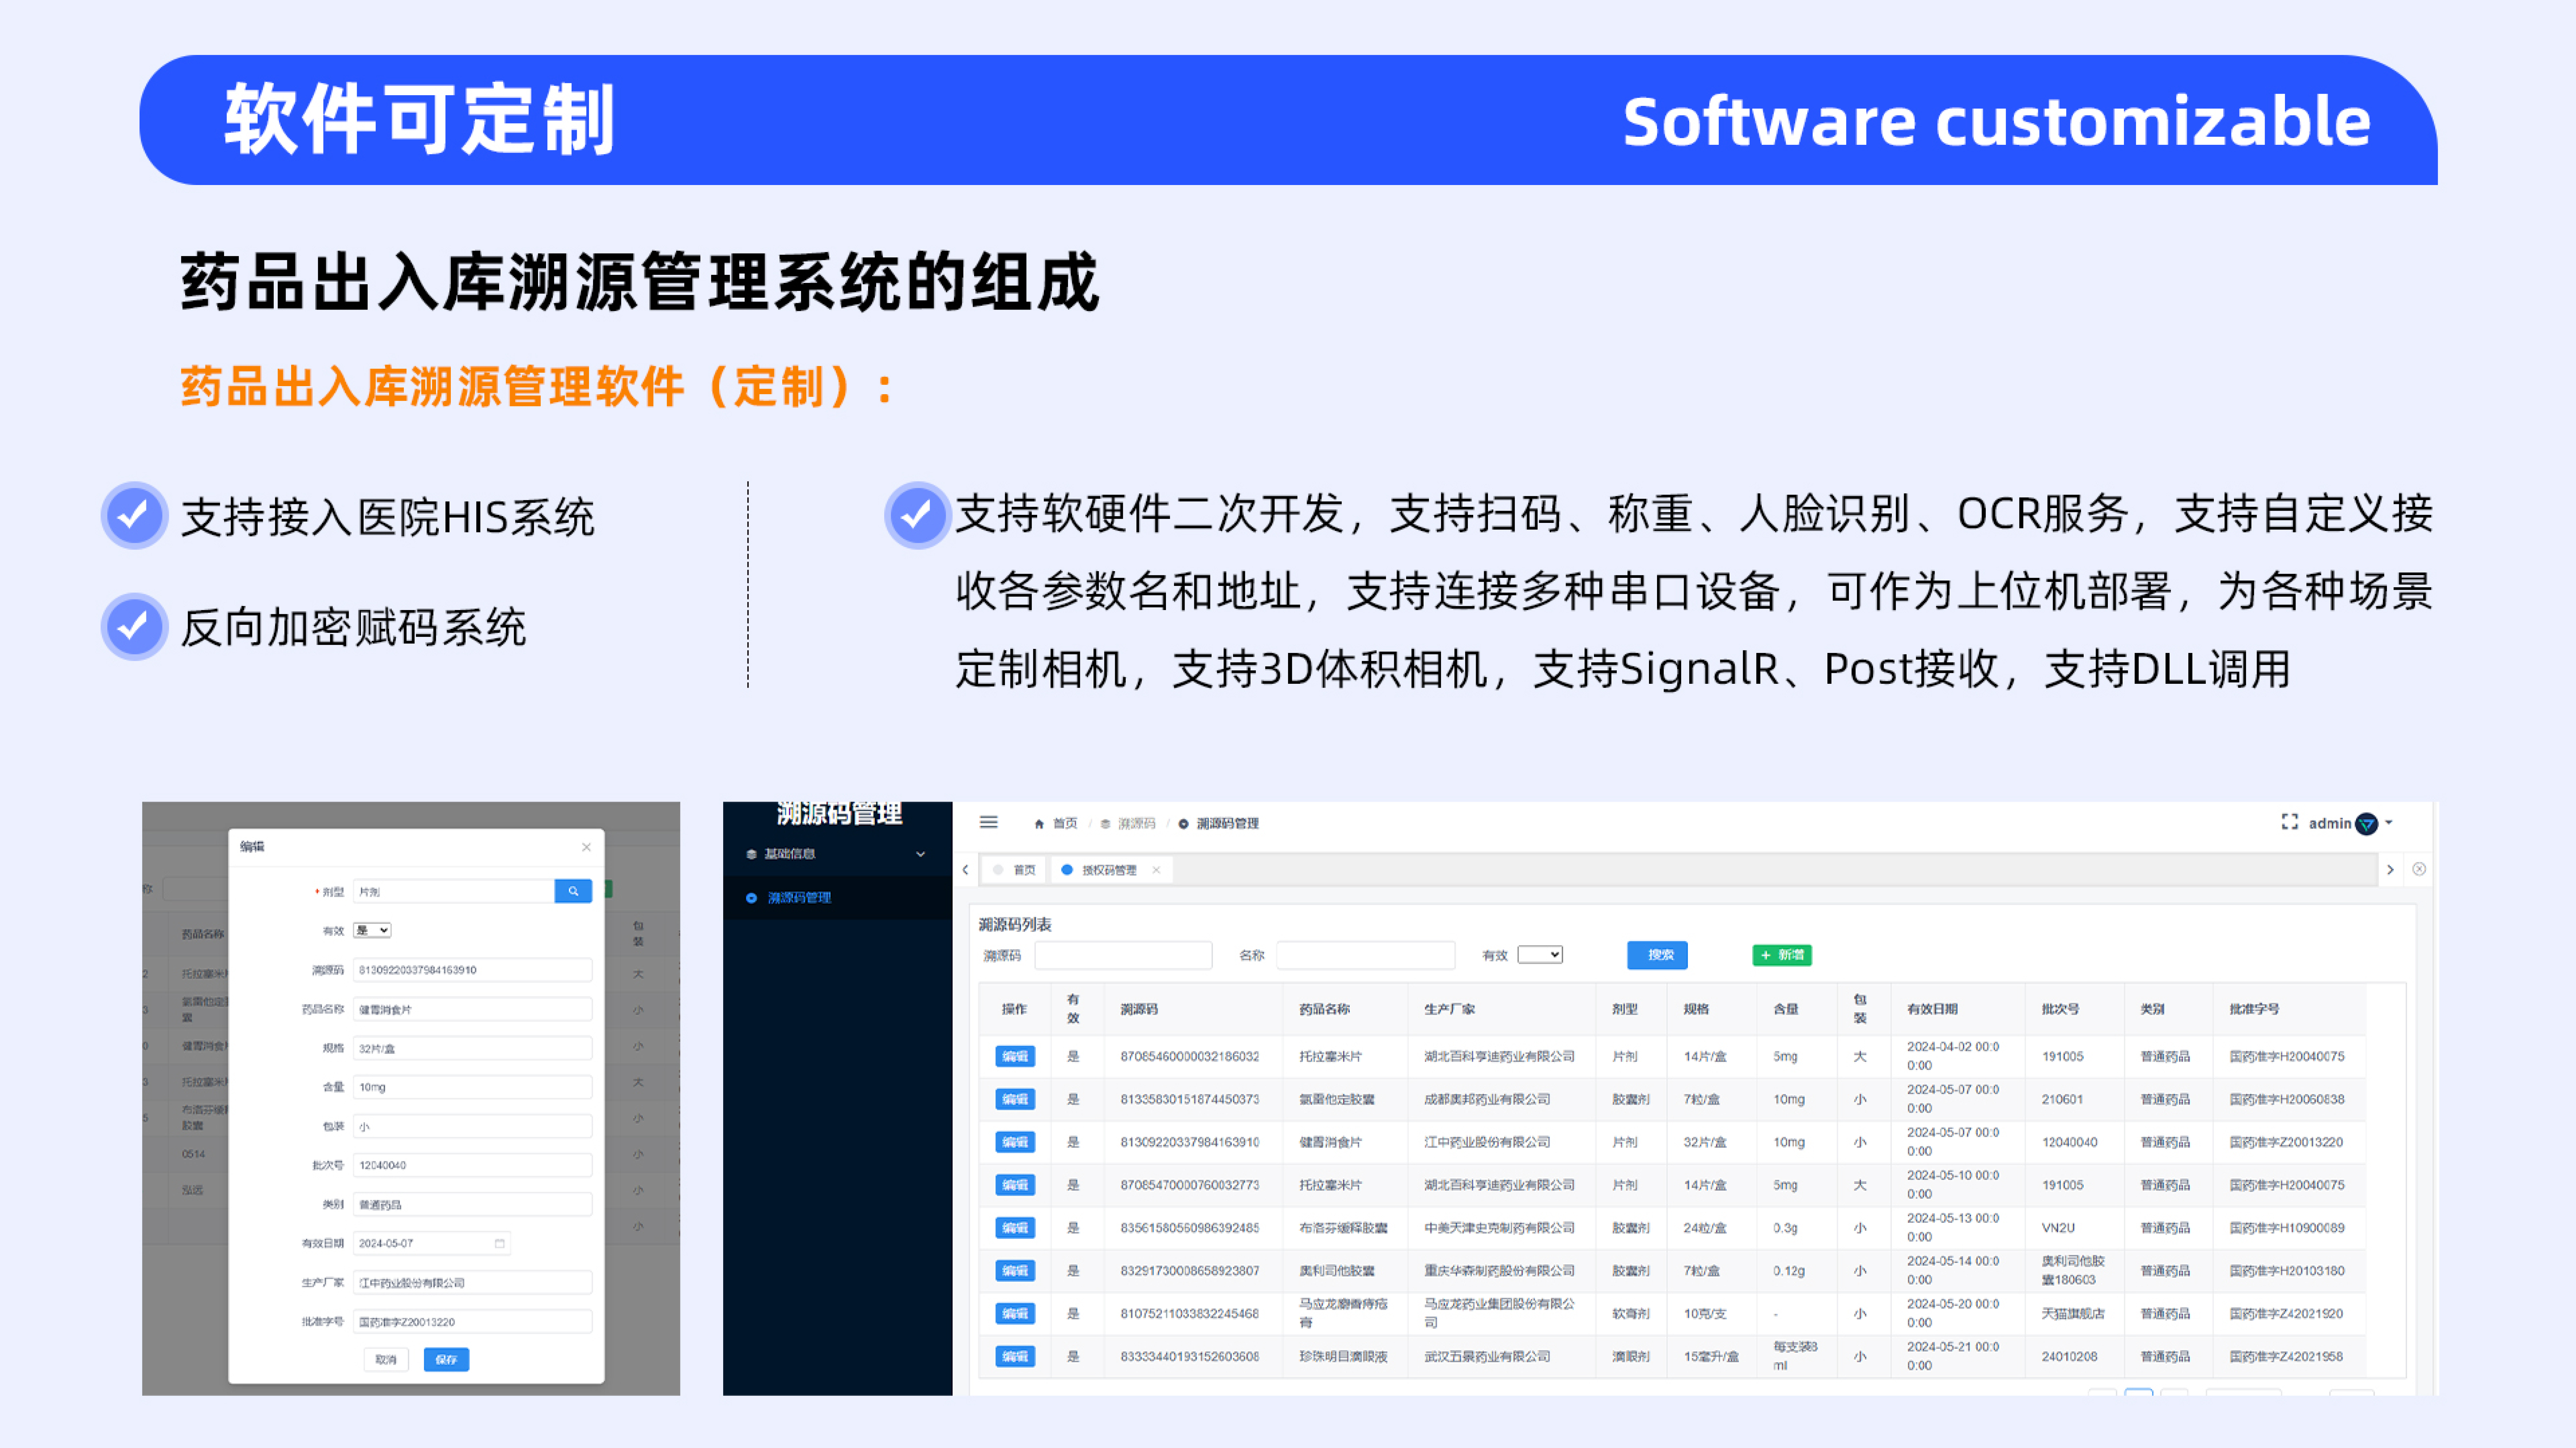
Task: Edit the row with code 870654700000760032773
Action: (x=1015, y=1185)
